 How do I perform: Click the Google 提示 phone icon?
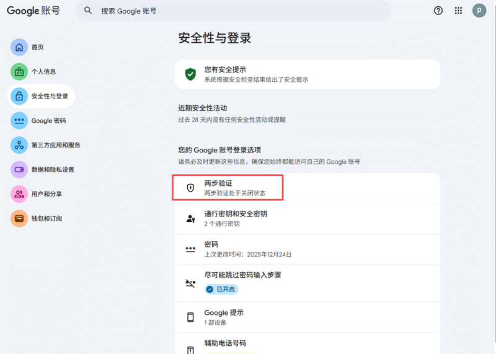pyautogui.click(x=190, y=317)
